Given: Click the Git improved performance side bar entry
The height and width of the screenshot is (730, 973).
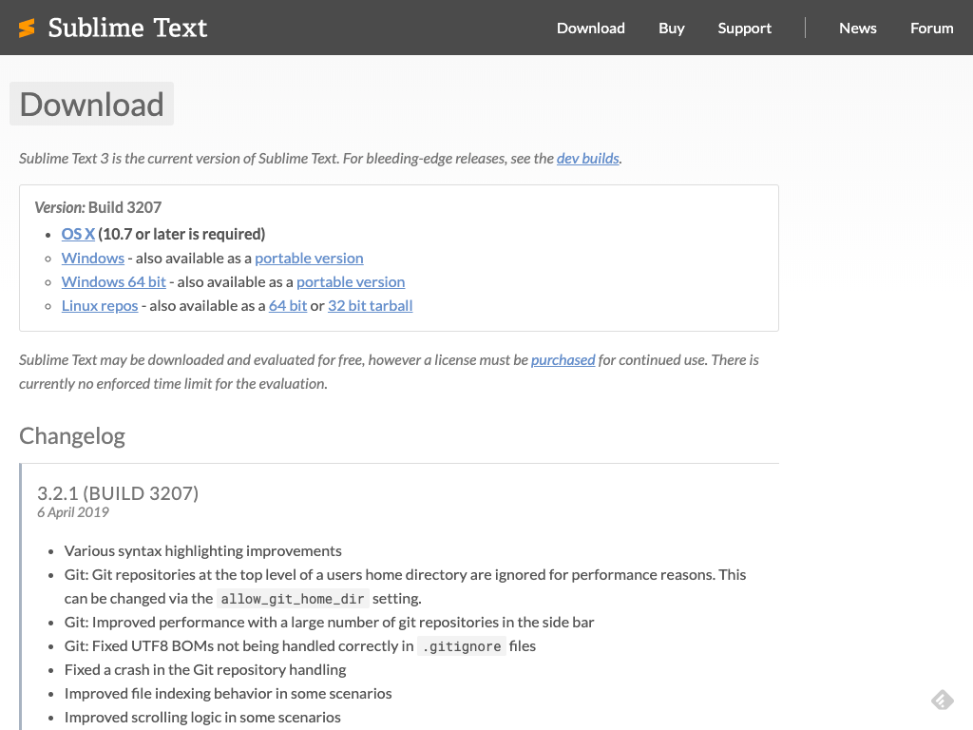Looking at the screenshot, I should tap(330, 622).
